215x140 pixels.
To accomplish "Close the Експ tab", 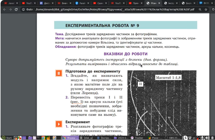I will pos(194,3).
